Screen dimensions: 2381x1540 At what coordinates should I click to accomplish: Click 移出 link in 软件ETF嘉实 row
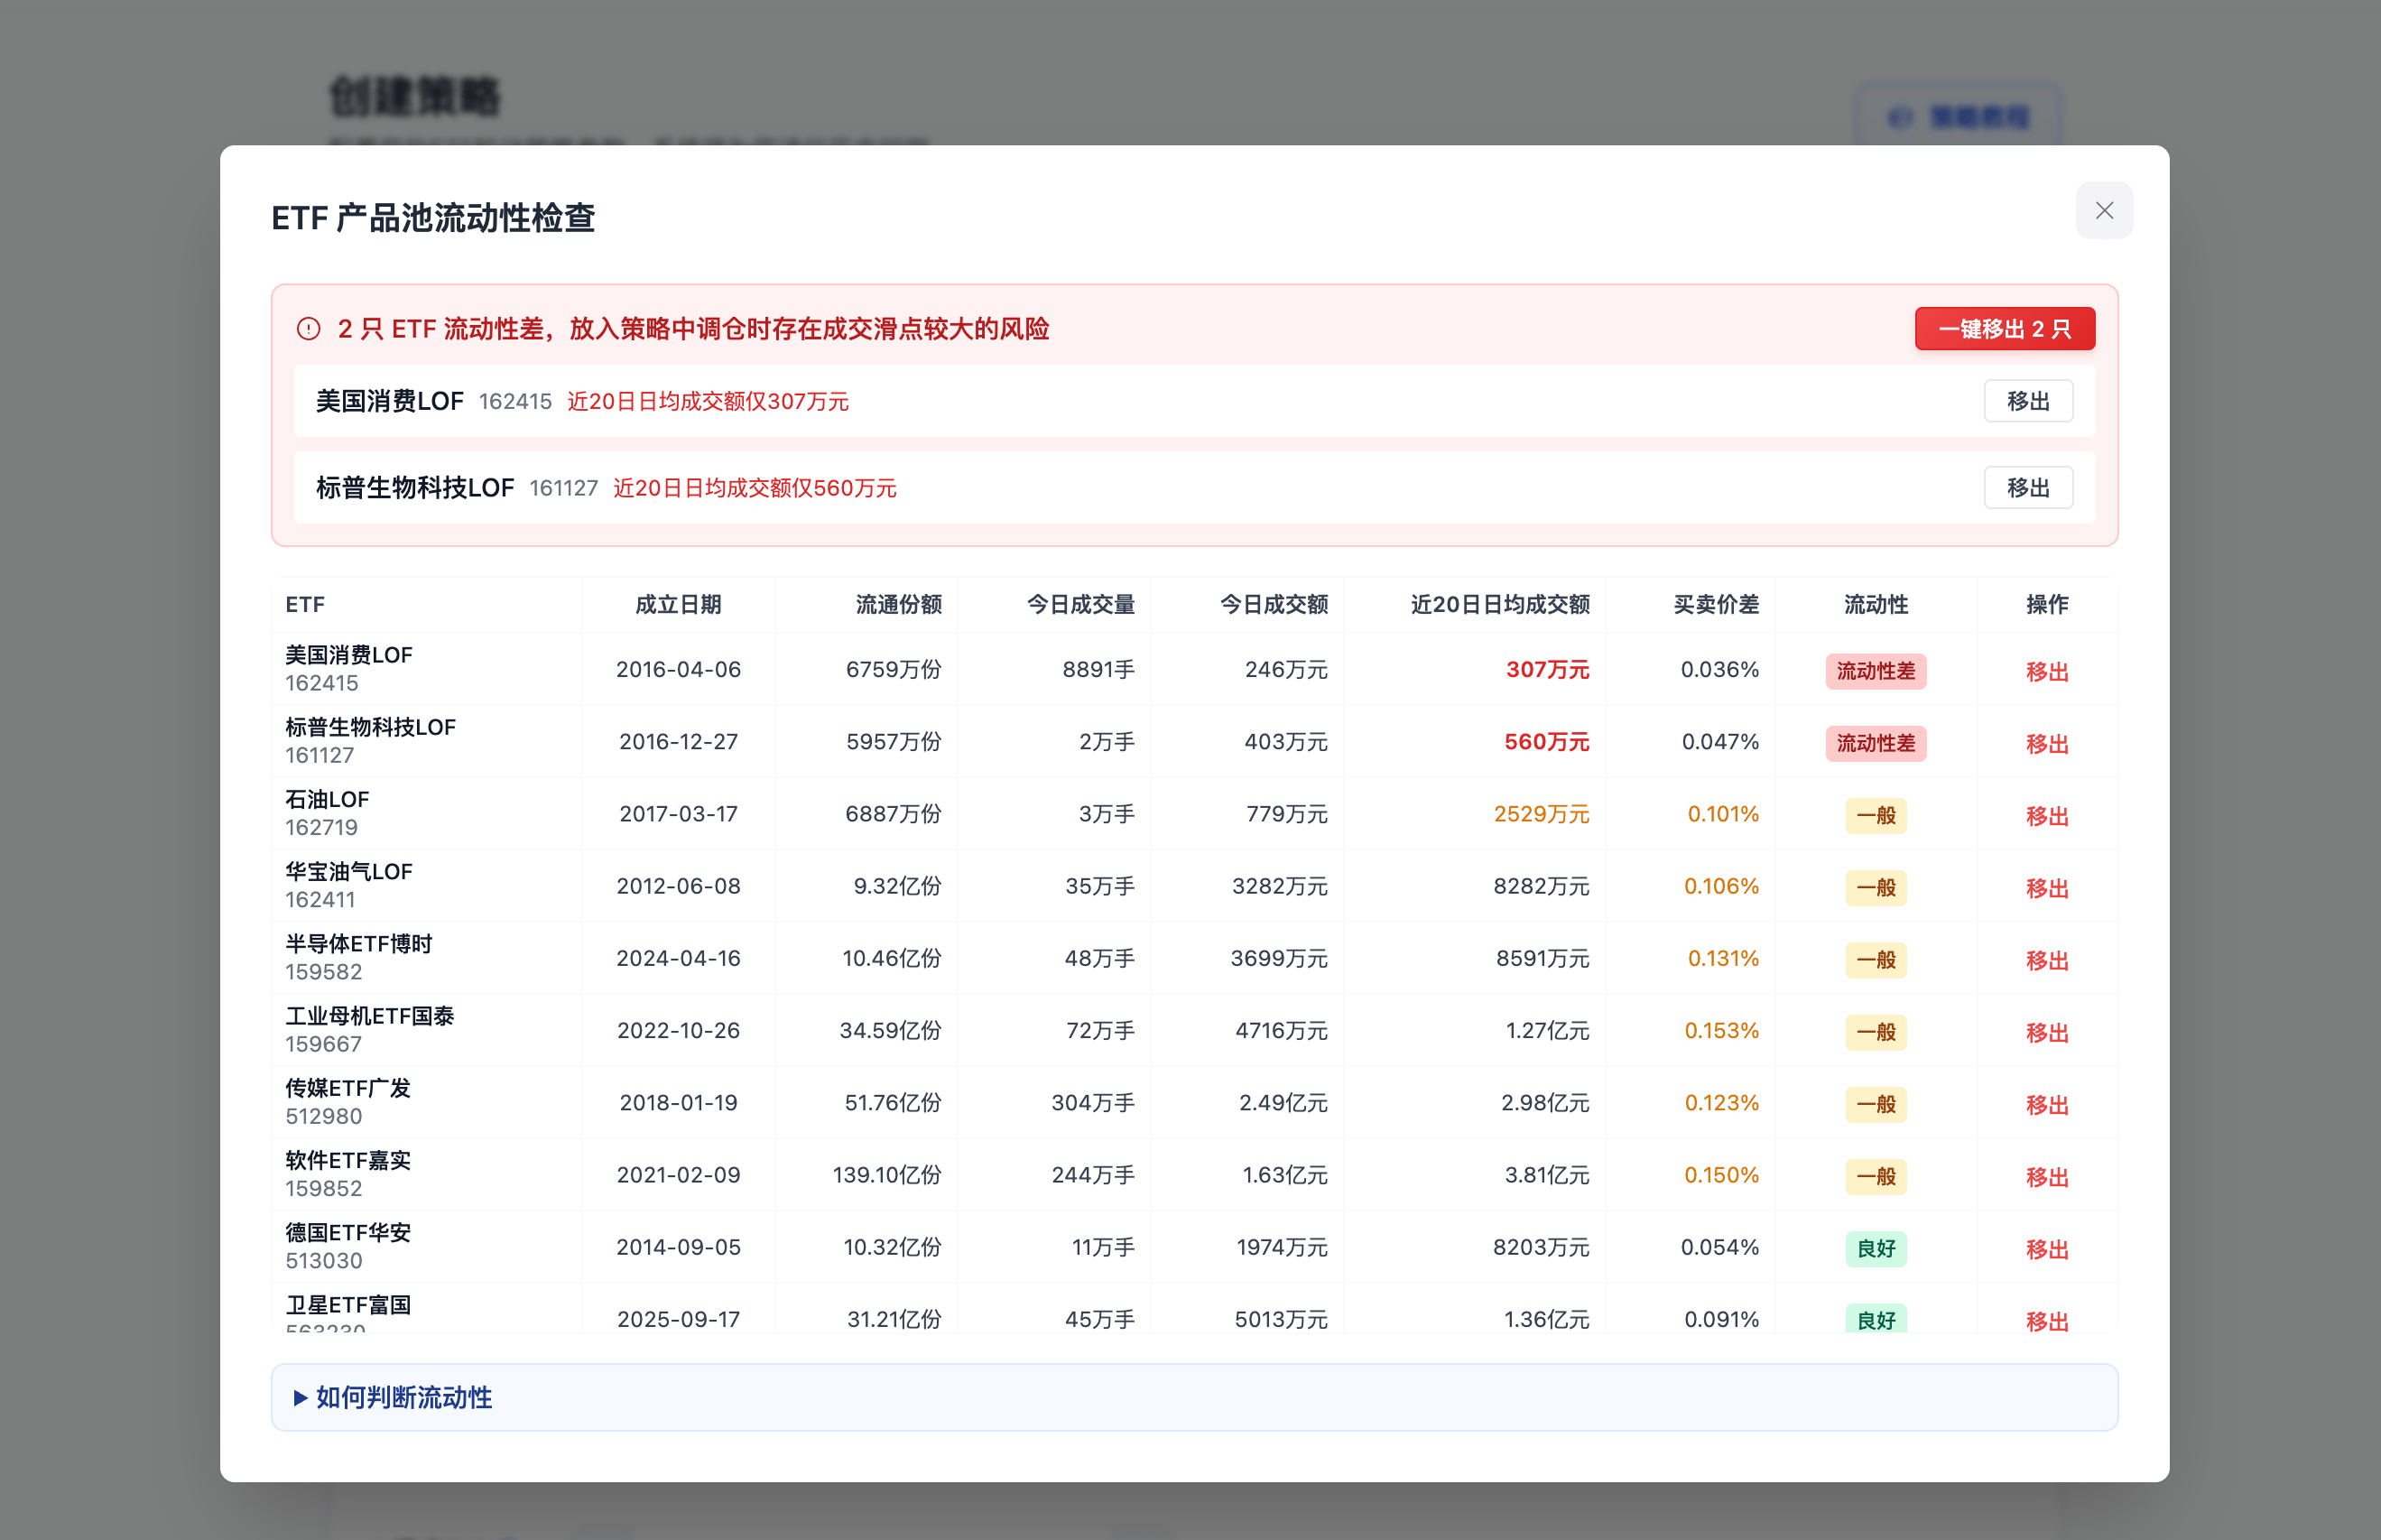[x=2047, y=1176]
